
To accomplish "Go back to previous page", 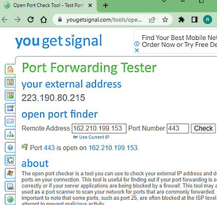I will (4, 20).
